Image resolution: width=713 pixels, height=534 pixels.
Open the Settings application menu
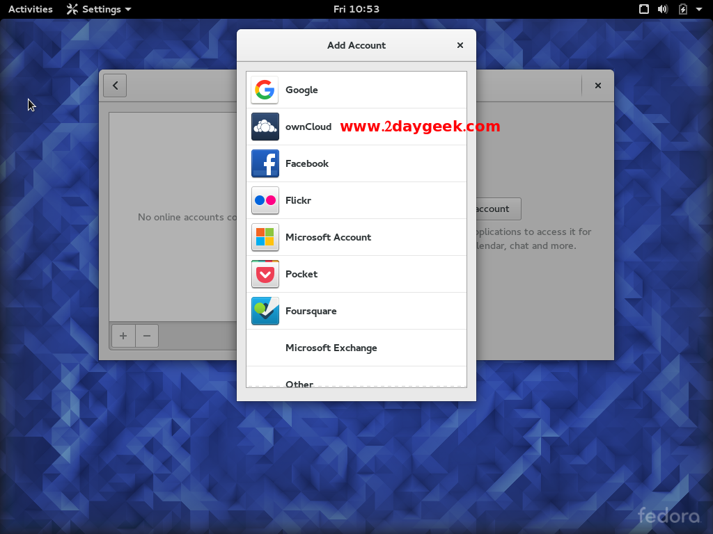coord(99,9)
